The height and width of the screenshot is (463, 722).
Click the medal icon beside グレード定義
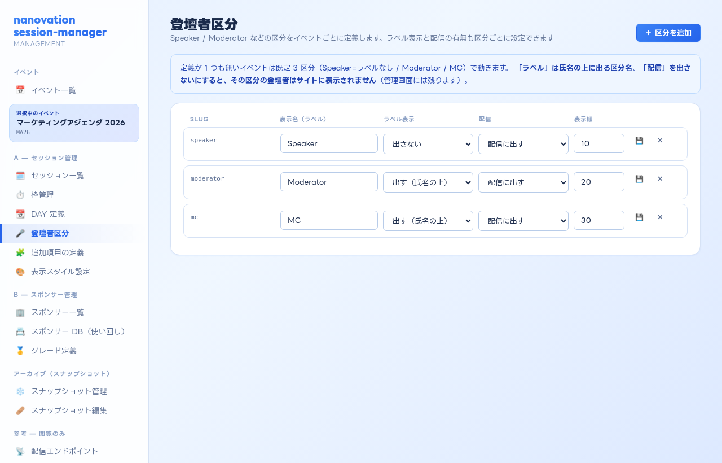coord(20,351)
